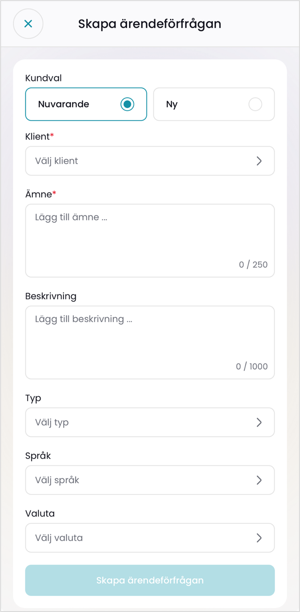Screen dimensions: 300x612
Task: Click the chevron arrow in the Klient field
Action: click(x=259, y=161)
